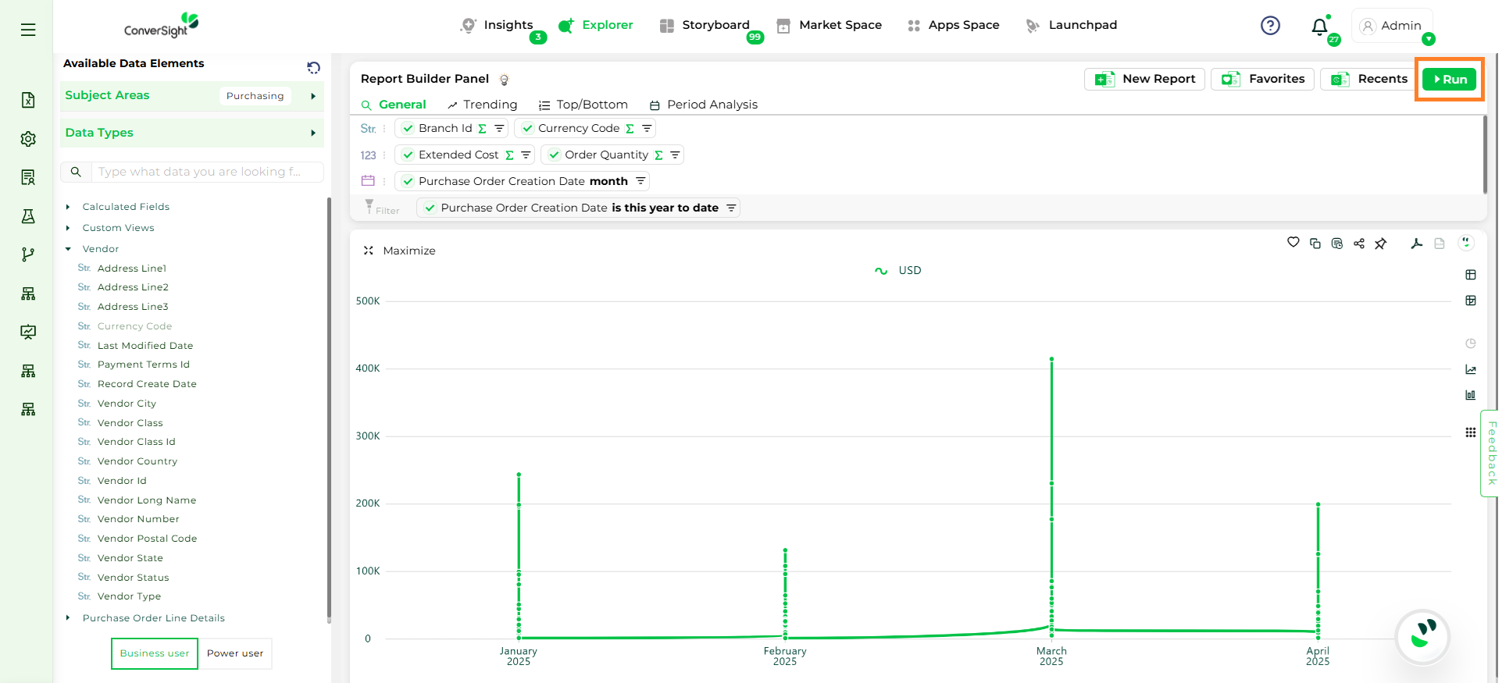Switch to the Trending tab
The width and height of the screenshot is (1502, 683).
[482, 105]
